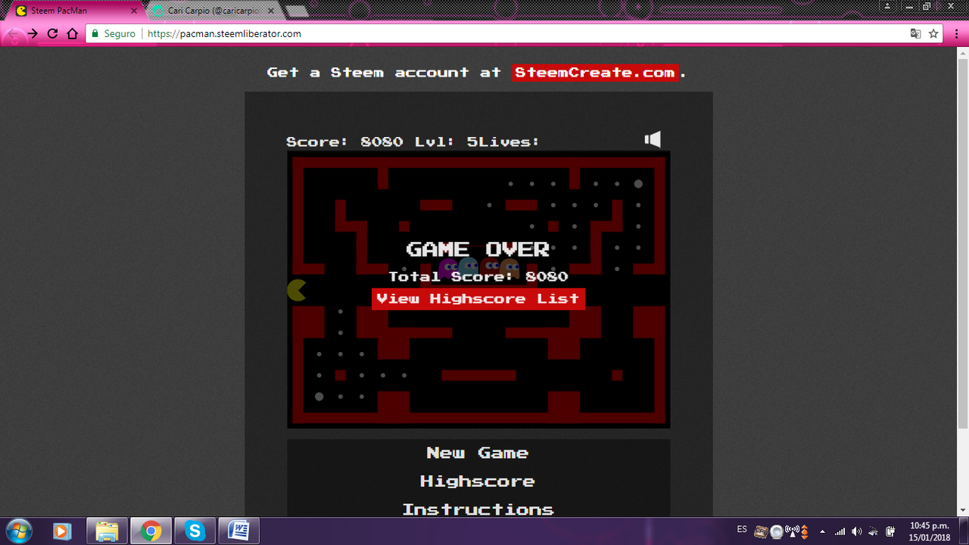This screenshot has width=969, height=545.
Task: Click the green secure padlock icon
Action: [x=95, y=34]
